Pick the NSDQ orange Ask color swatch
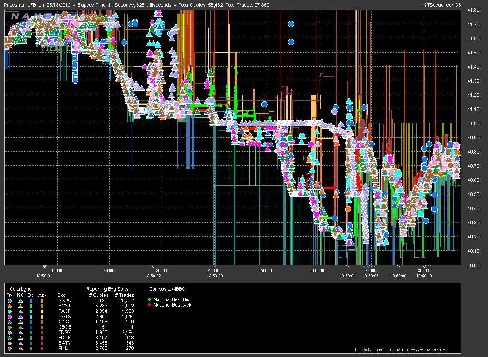This screenshot has height=357, width=488. pos(42,300)
